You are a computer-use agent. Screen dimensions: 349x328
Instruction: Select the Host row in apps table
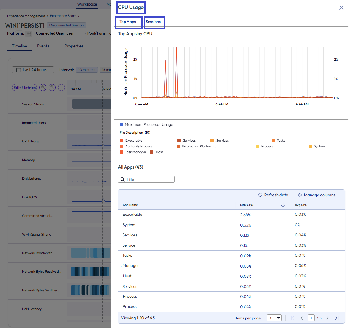[231, 276]
